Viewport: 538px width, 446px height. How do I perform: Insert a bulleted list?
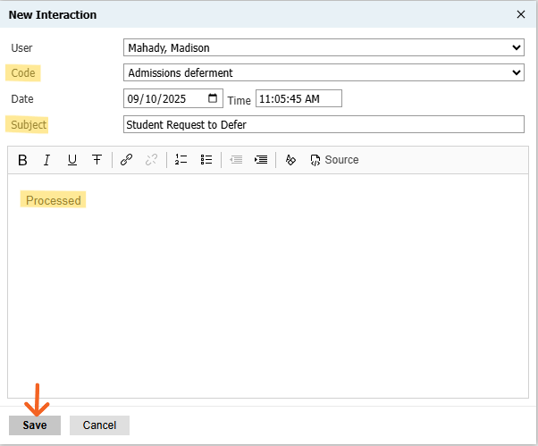point(206,160)
